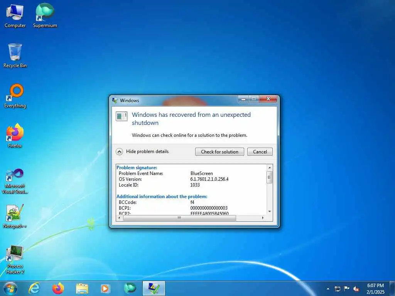This screenshot has width=395, height=296.
Task: Open the clock showing 6:07 PM
Action: point(375,286)
